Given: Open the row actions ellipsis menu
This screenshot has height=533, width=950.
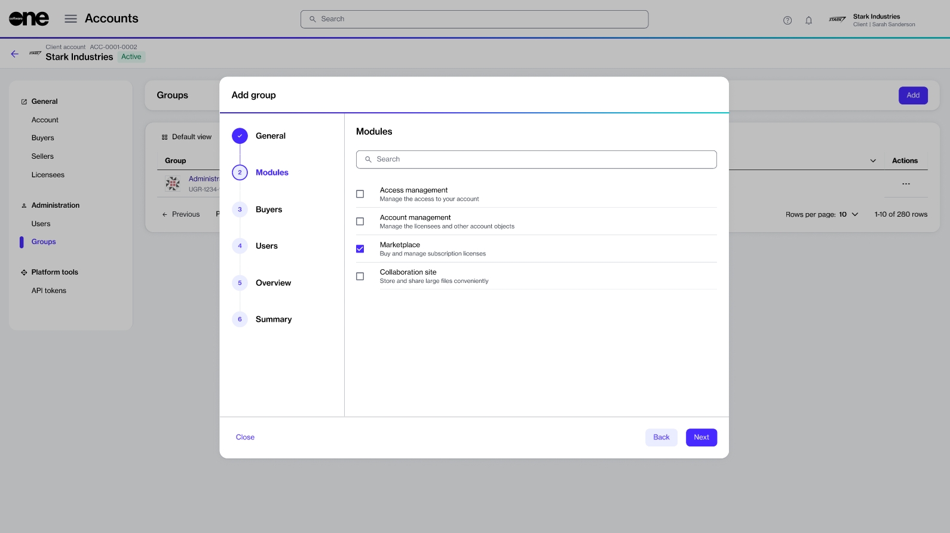Looking at the screenshot, I should click(x=906, y=184).
